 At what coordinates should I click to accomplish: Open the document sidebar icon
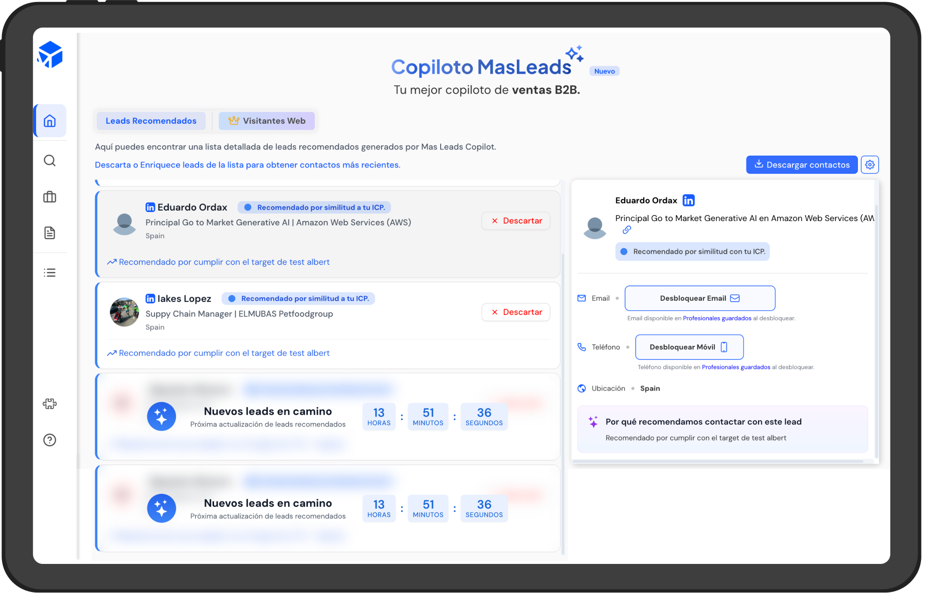pyautogui.click(x=50, y=233)
